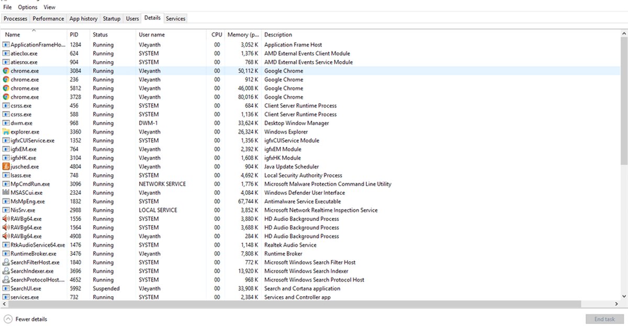Open the File menu
The height and width of the screenshot is (328, 628).
7,7
